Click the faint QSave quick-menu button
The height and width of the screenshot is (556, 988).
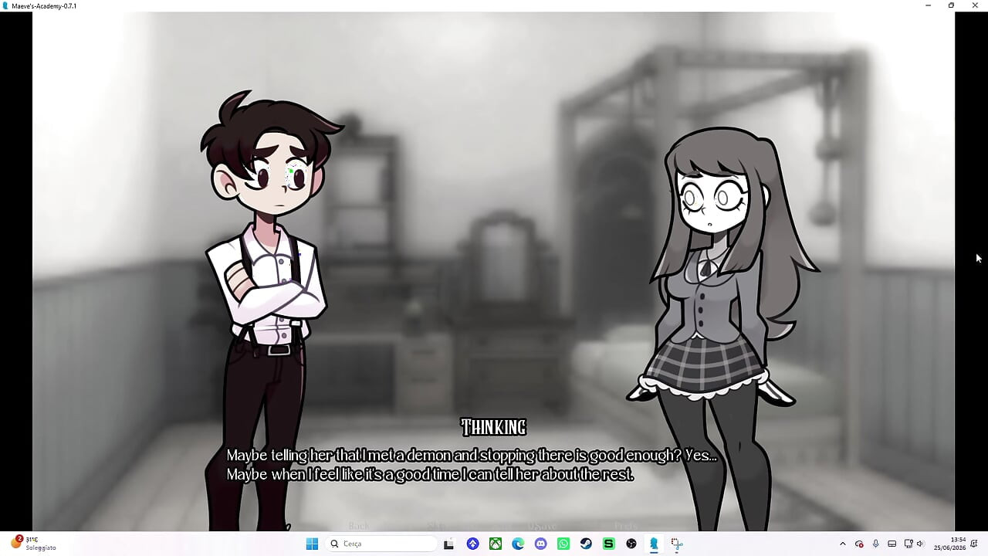(x=542, y=526)
